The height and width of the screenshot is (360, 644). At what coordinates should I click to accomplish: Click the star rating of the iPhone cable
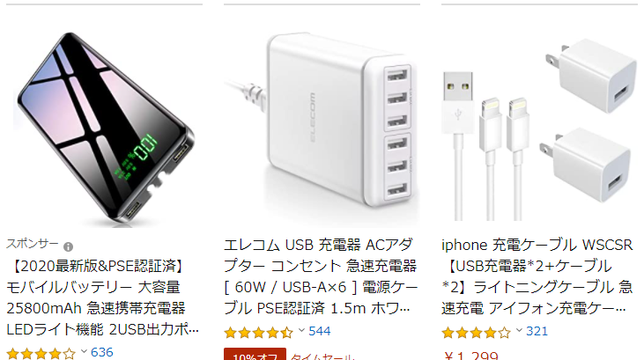(x=477, y=333)
